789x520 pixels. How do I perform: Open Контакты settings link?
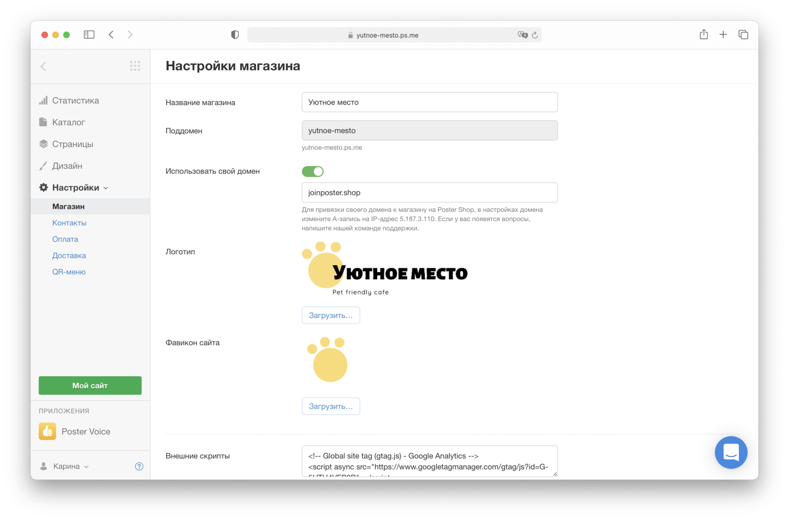point(69,223)
